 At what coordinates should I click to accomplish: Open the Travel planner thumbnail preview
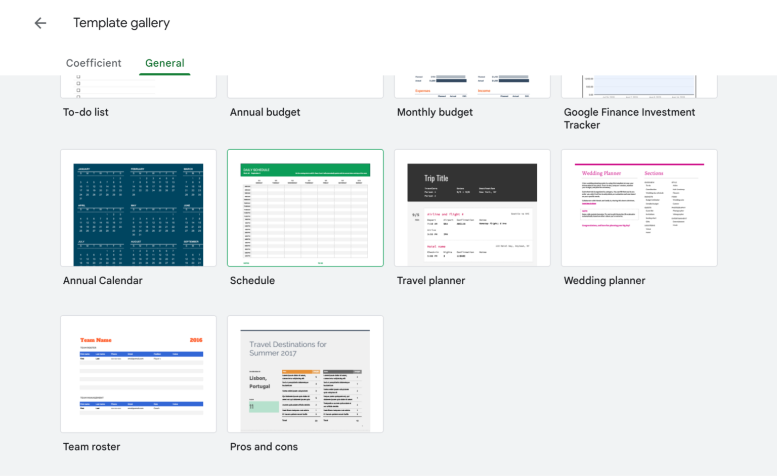point(472,208)
